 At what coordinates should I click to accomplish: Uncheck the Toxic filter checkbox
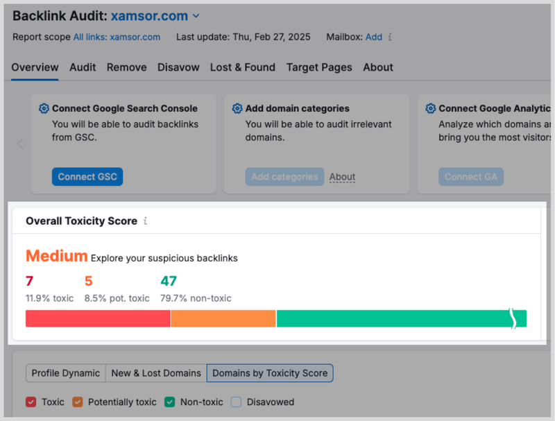tap(31, 402)
